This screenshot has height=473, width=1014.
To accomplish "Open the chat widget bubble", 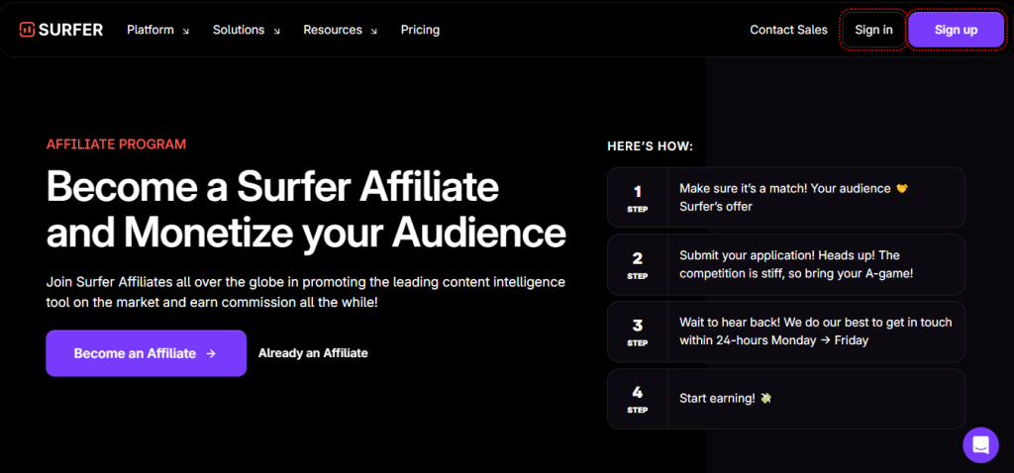I will coord(980,444).
